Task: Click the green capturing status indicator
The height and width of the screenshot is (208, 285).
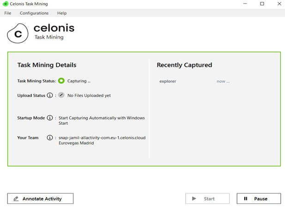Action: coord(61,81)
